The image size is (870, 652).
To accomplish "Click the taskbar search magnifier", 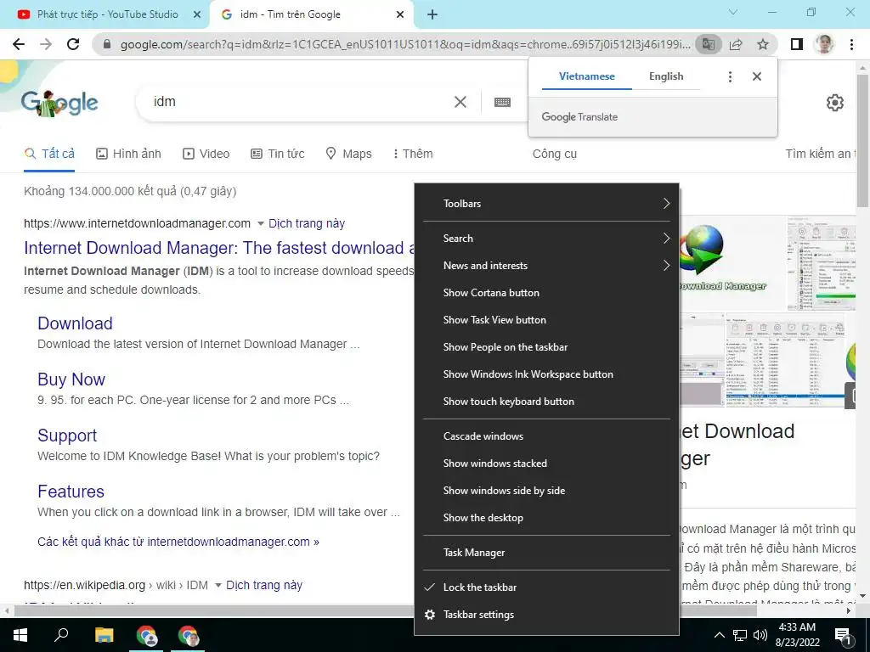I will point(61,635).
